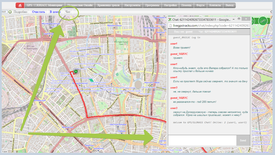Open the Чат link
The height and width of the screenshot is (155, 275).
pyautogui.click(x=68, y=12)
